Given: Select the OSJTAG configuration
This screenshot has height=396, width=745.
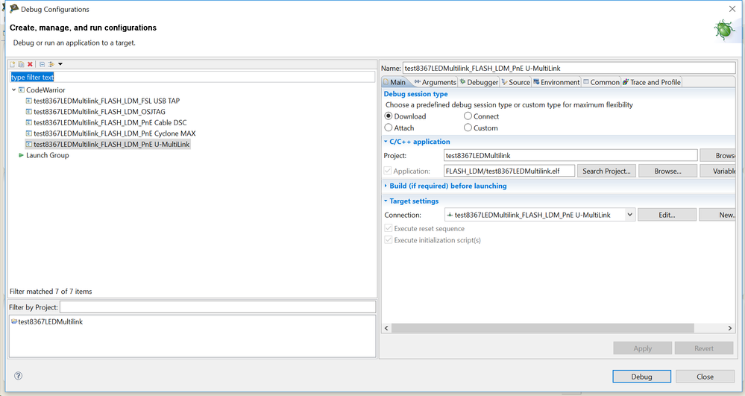Looking at the screenshot, I should point(99,112).
